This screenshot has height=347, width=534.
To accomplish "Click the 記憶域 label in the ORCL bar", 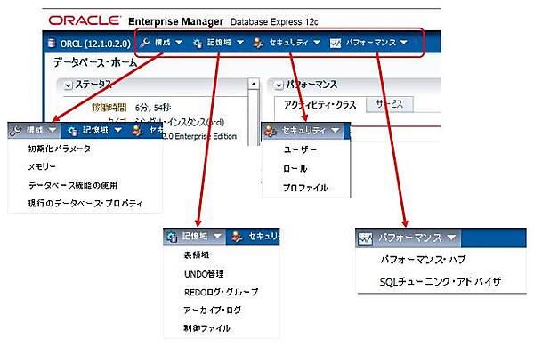I will click(x=219, y=43).
